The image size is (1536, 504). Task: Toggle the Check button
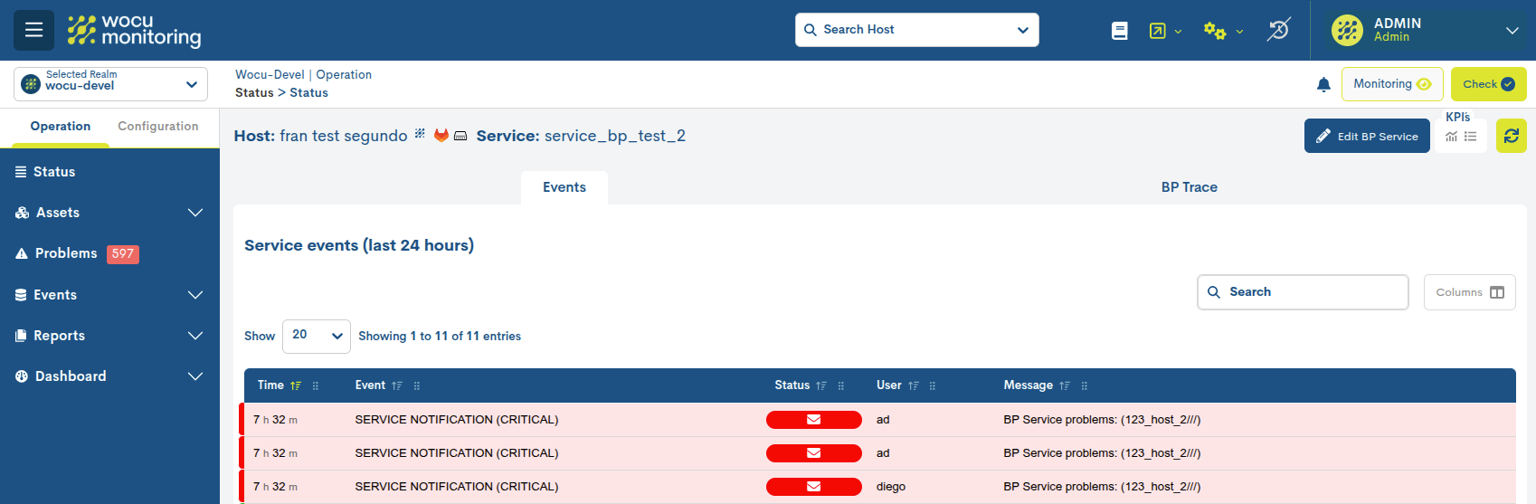(1488, 84)
